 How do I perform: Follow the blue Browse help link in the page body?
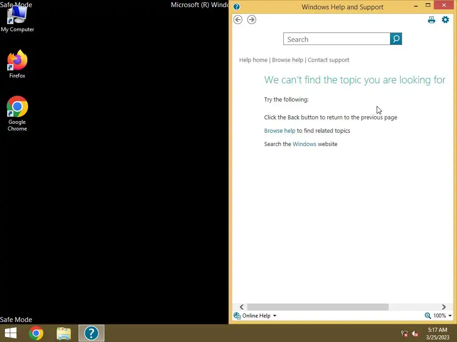click(279, 131)
